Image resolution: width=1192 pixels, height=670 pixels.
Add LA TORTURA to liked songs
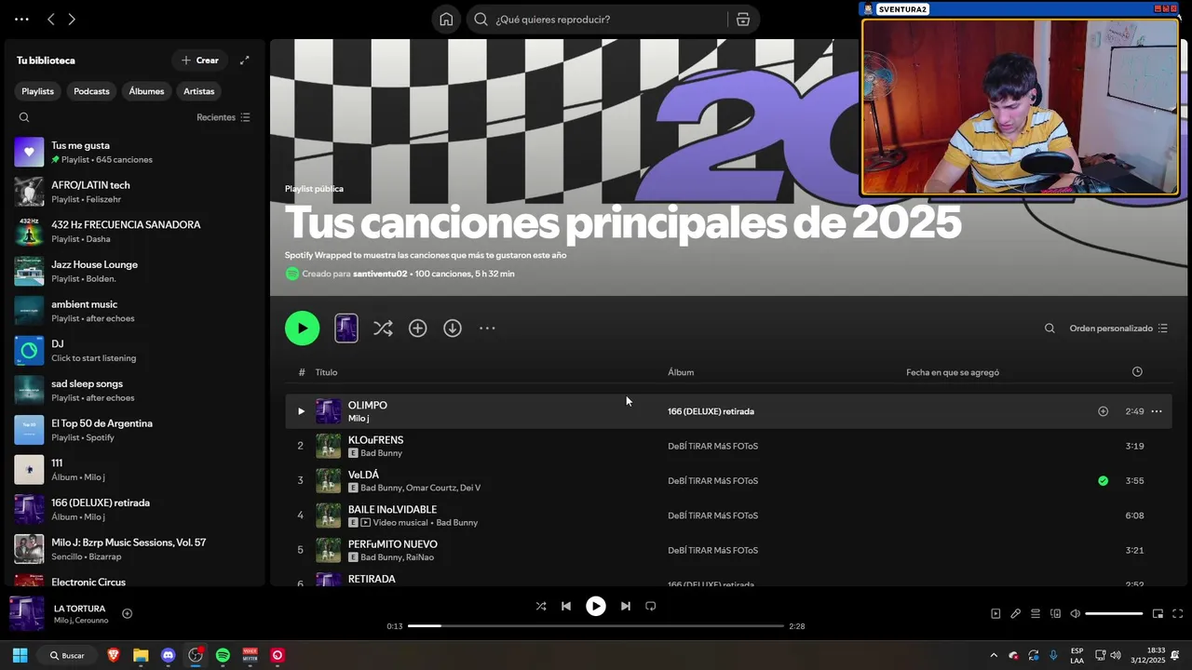coord(127,613)
